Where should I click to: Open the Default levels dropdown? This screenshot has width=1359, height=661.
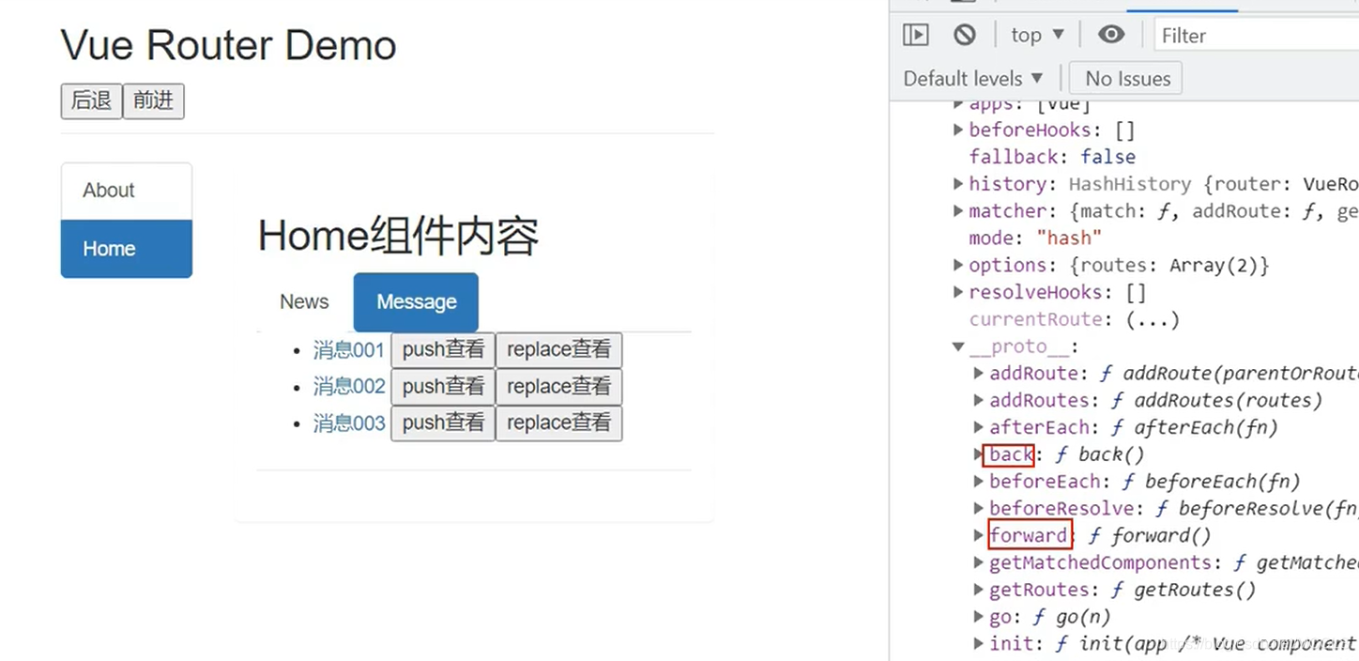click(x=973, y=78)
